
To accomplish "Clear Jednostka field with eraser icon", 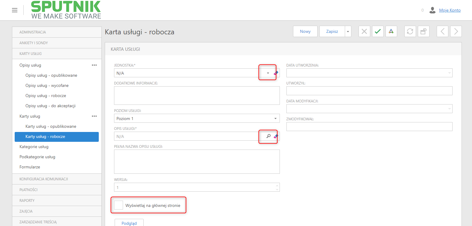I will pyautogui.click(x=276, y=73).
